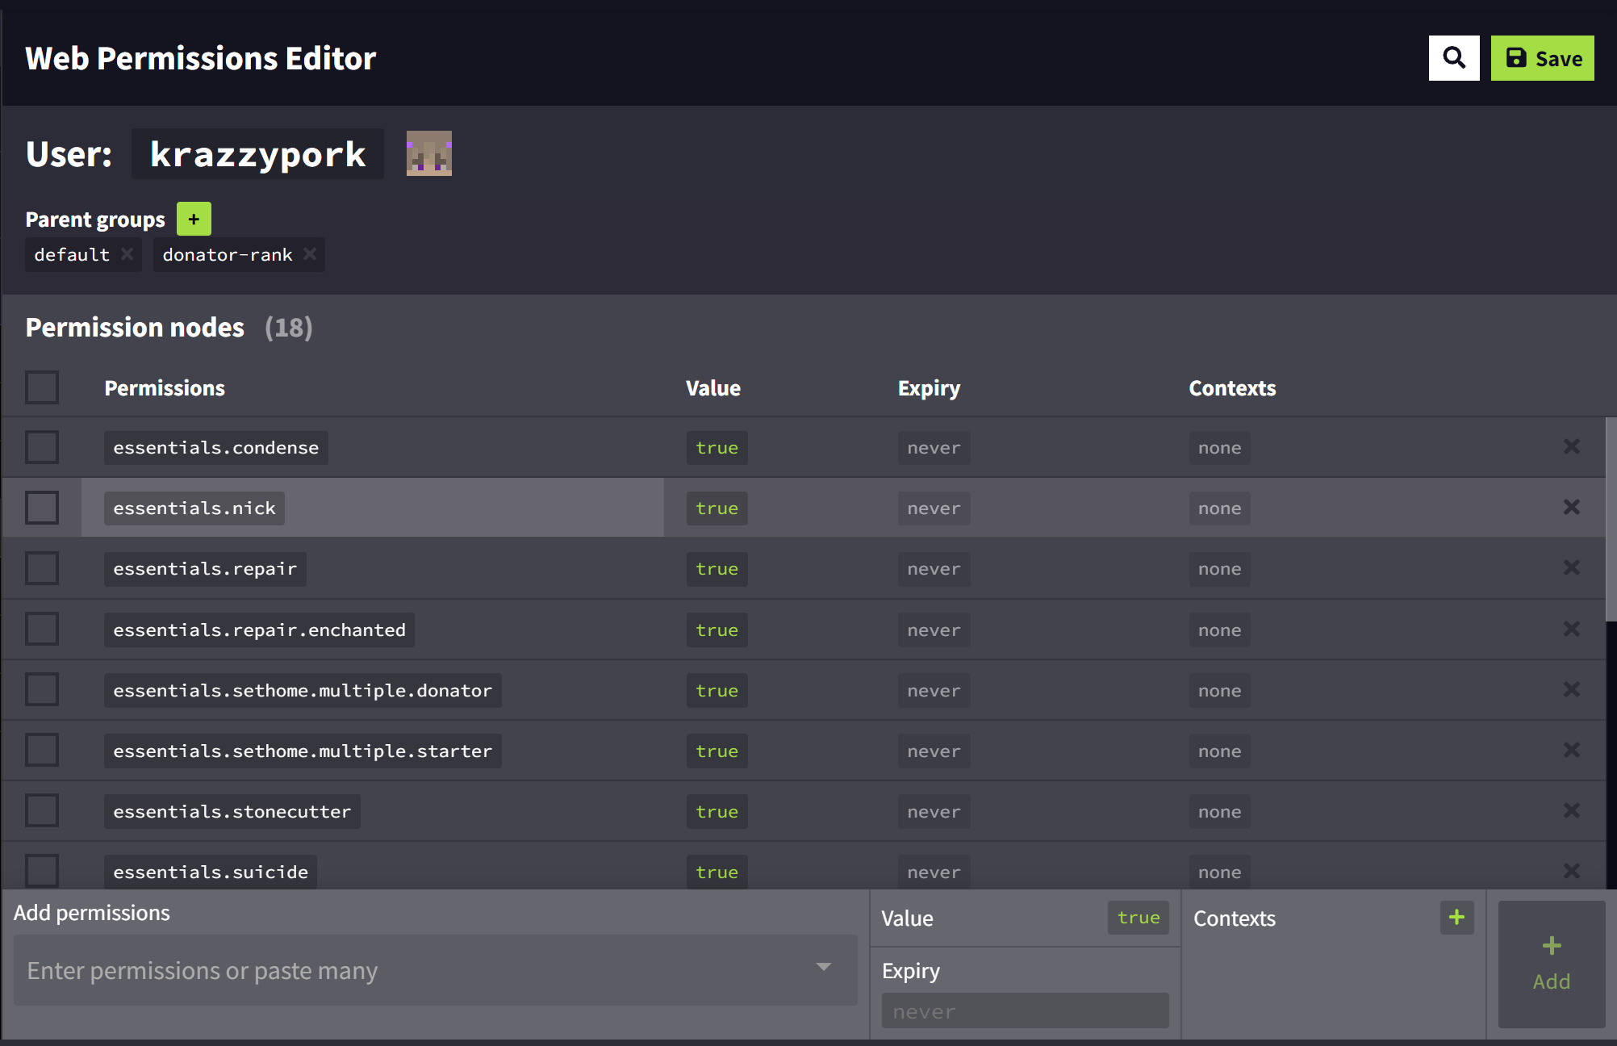The width and height of the screenshot is (1617, 1046).
Task: Edit essentials.sethome.multiple.donator expiry never
Action: (934, 691)
